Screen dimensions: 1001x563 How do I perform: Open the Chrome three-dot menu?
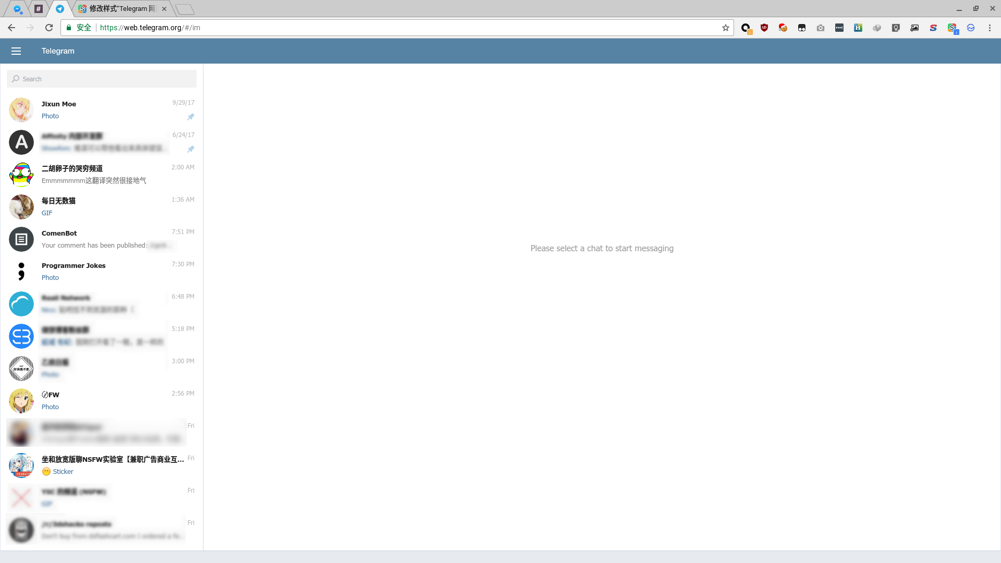click(x=990, y=28)
